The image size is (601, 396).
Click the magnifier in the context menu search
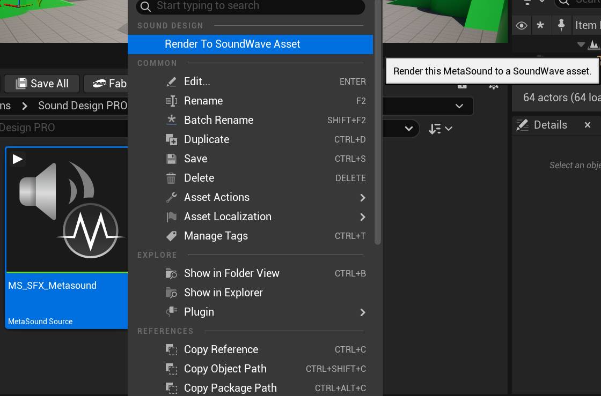click(145, 7)
